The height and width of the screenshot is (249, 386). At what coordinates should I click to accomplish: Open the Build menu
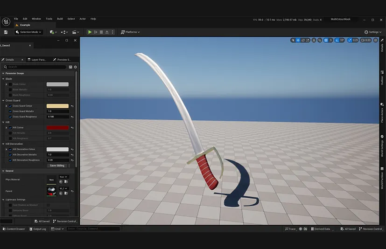pyautogui.click(x=60, y=19)
